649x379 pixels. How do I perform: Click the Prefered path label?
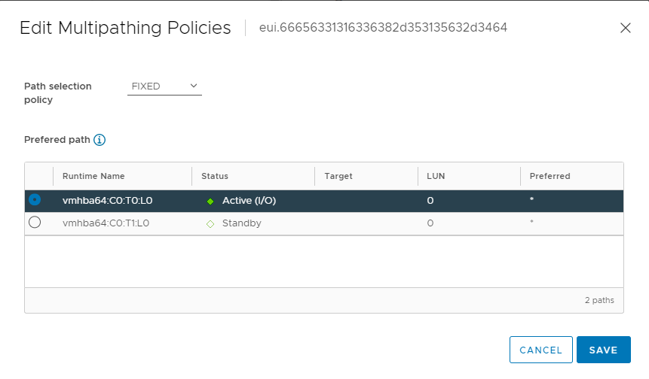[x=57, y=140]
